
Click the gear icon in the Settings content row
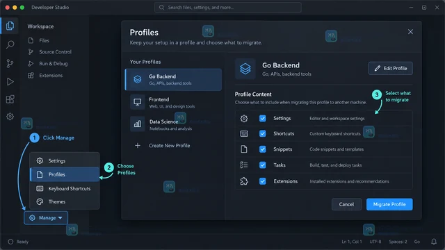tap(244, 119)
